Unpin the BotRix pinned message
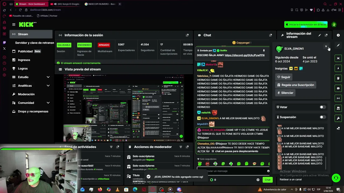The height and width of the screenshot is (193, 344). (264, 50)
